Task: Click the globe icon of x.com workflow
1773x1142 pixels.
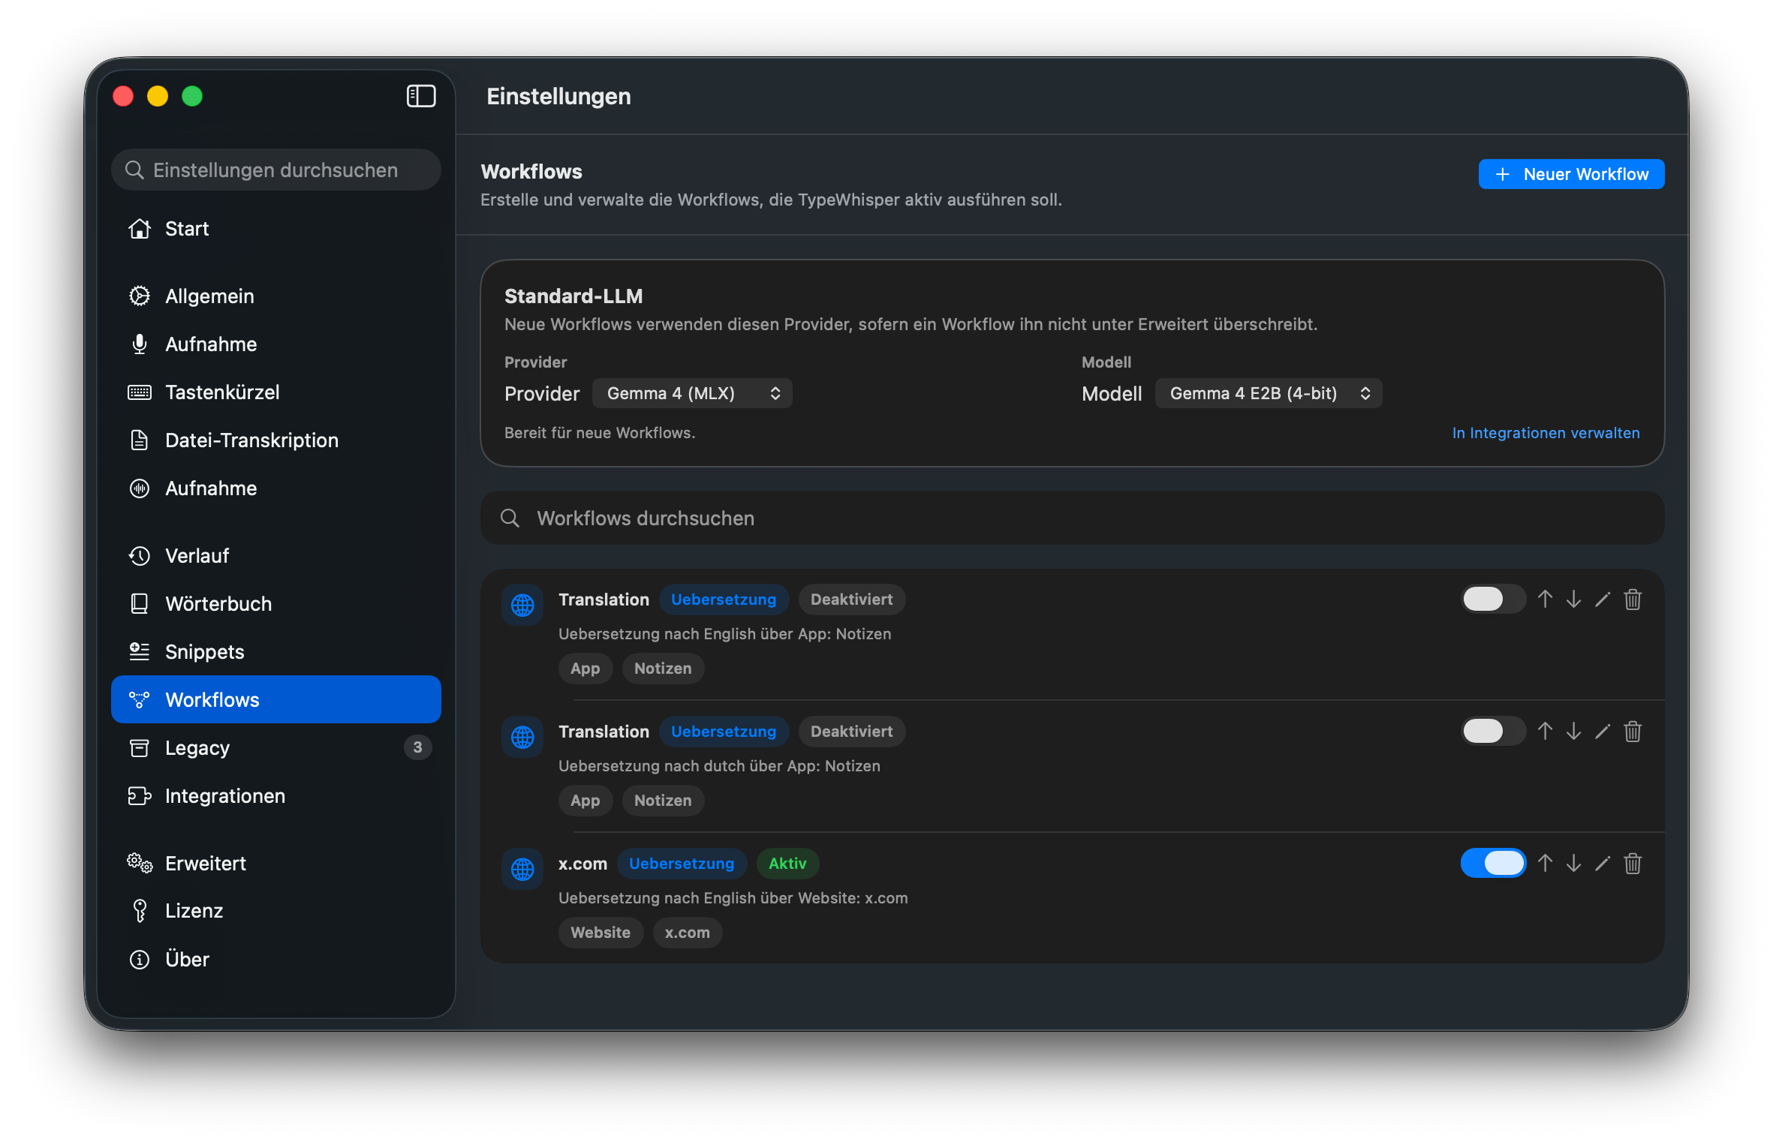Action: click(522, 869)
